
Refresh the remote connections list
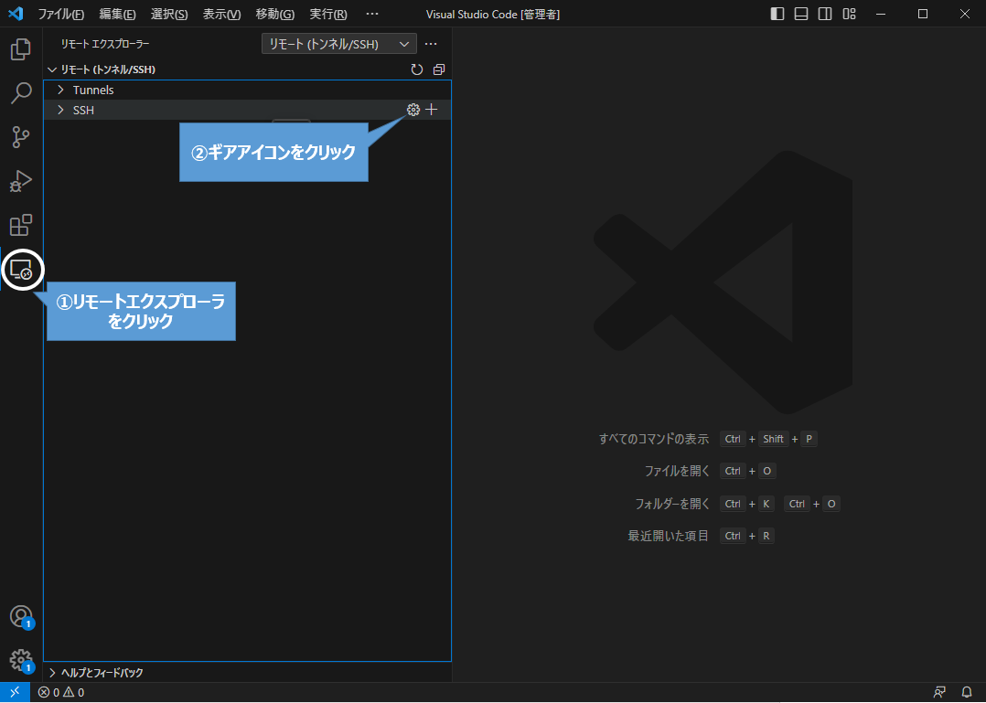[417, 69]
